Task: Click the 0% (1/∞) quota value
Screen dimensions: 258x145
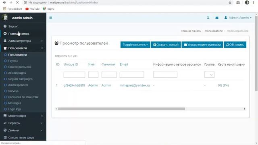Action: pyautogui.click(x=223, y=85)
